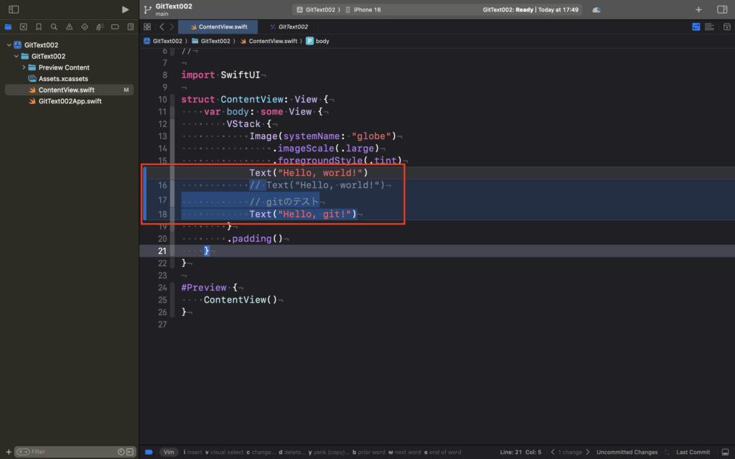Image resolution: width=735 pixels, height=459 pixels.
Task: Open GitText002 project in jump bar
Action: [x=163, y=41]
